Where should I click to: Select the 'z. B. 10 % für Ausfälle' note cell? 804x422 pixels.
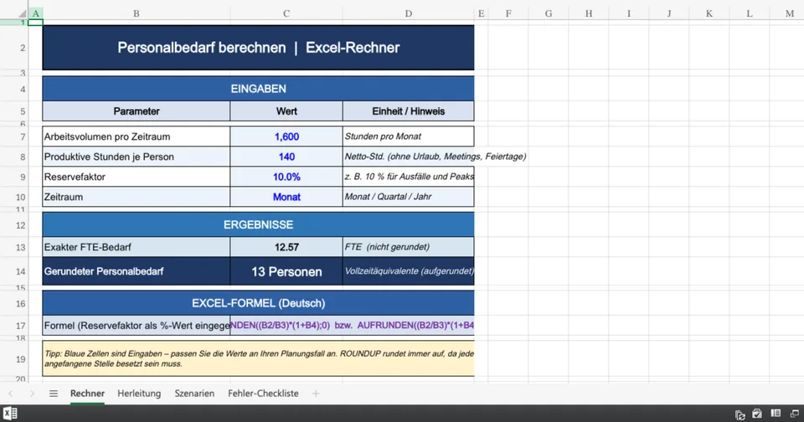(408, 177)
